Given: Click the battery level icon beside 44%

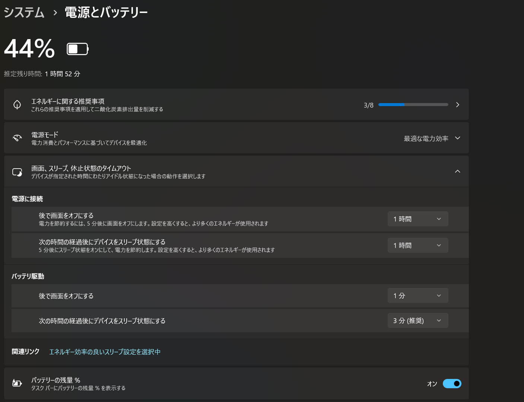Looking at the screenshot, I should [77, 49].
